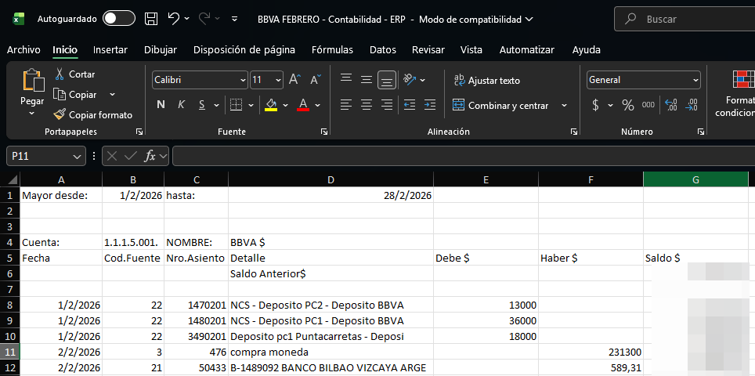Click the increase indent icon

(430, 105)
